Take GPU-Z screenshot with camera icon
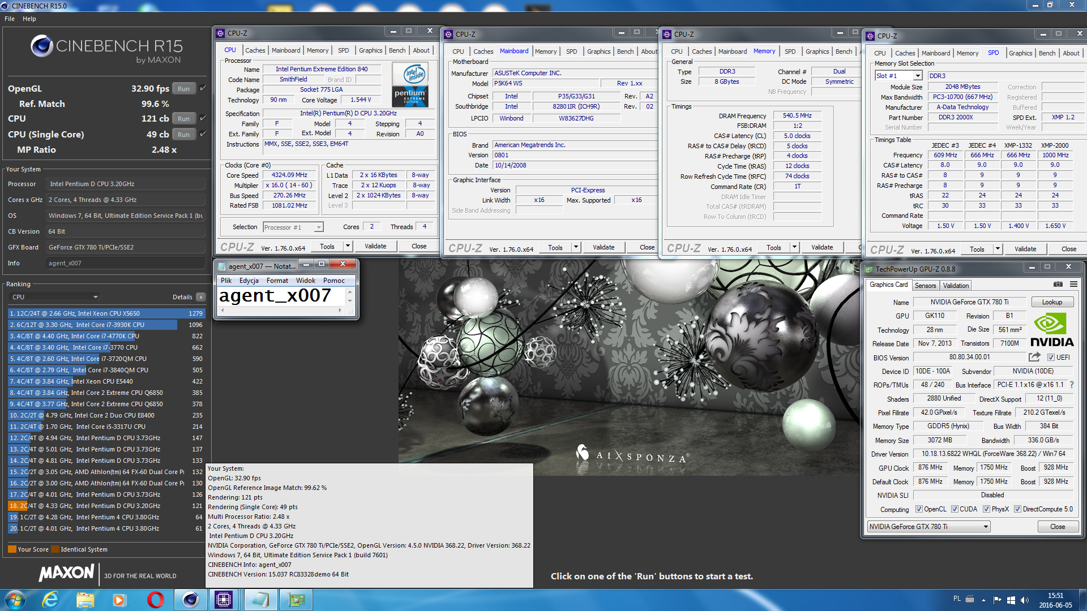Image resolution: width=1087 pixels, height=611 pixels. (x=1058, y=285)
